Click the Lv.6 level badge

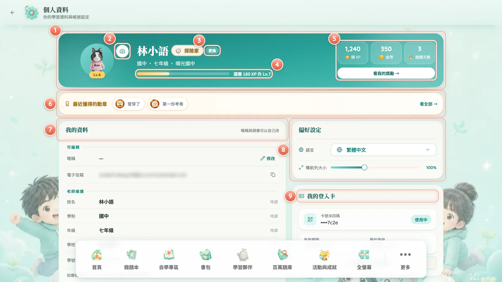97,75
